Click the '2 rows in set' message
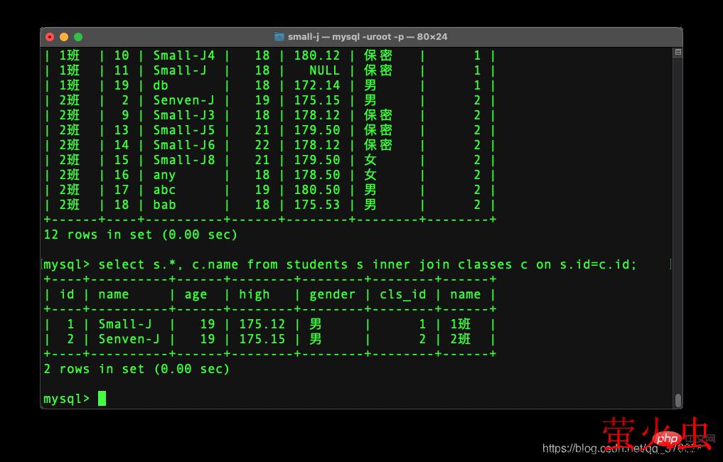 coord(136,369)
